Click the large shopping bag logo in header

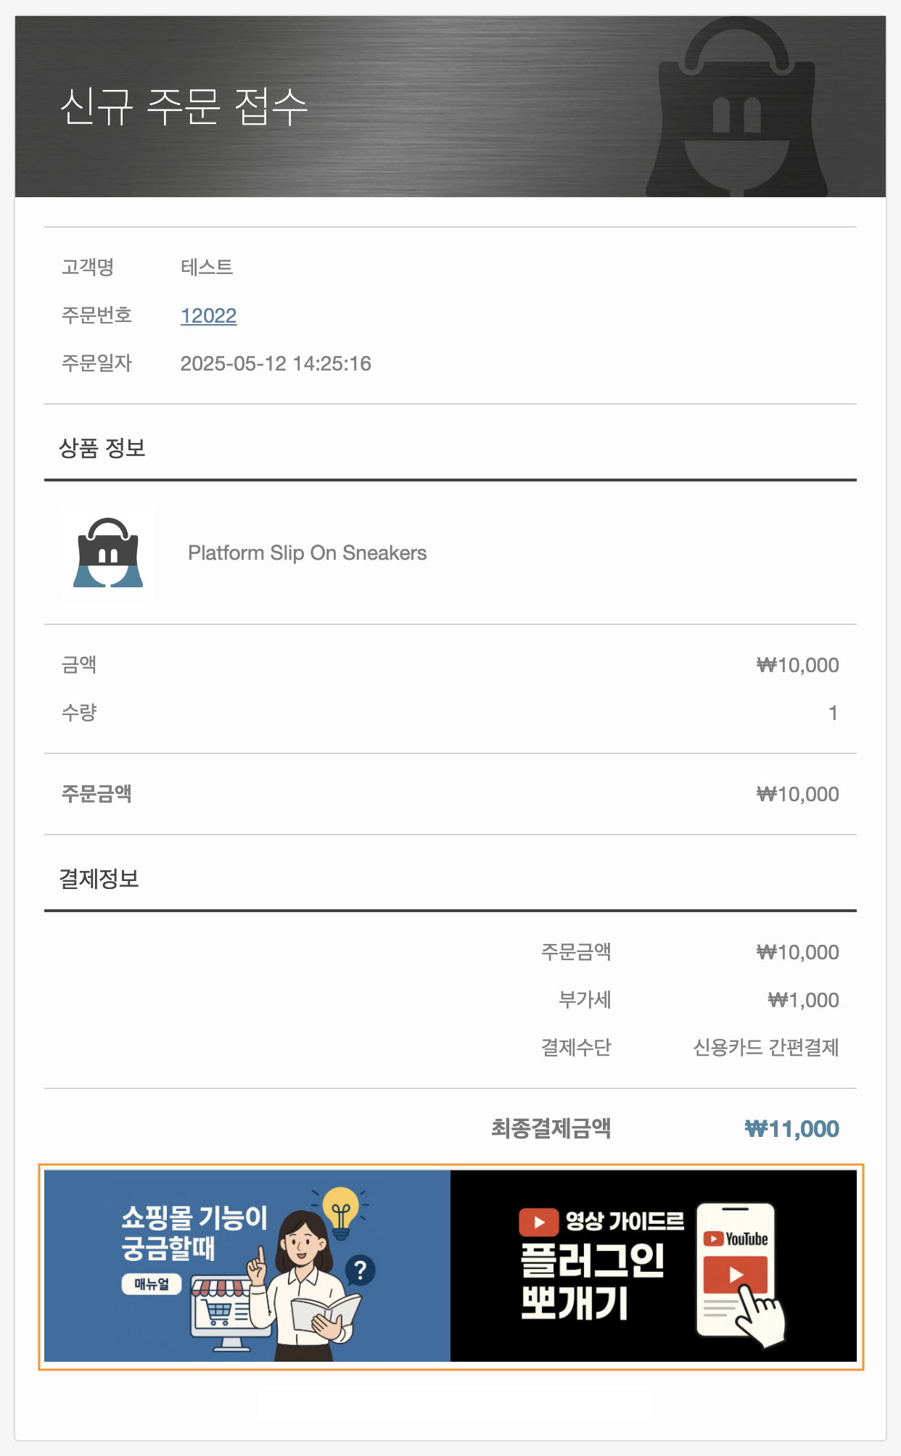point(736,109)
